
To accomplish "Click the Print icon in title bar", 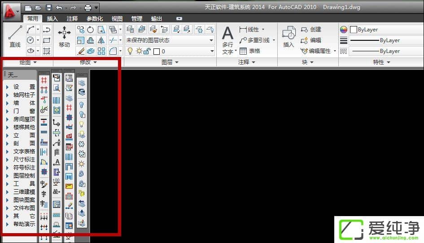I will (x=88, y=8).
